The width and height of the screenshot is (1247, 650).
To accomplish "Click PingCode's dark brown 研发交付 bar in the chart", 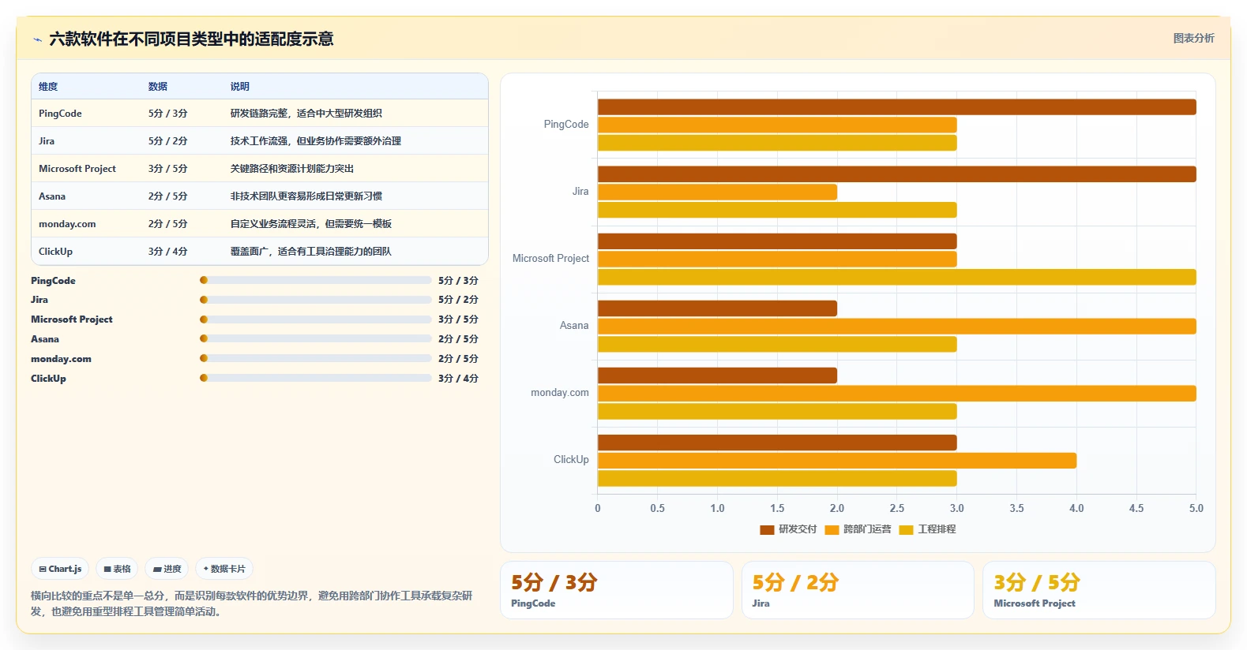I will coord(896,106).
